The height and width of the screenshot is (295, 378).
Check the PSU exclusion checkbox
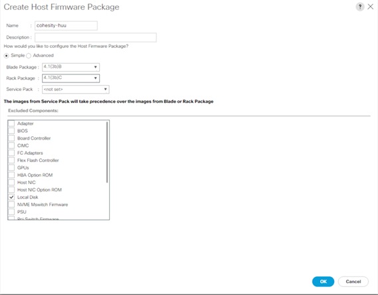(11, 212)
